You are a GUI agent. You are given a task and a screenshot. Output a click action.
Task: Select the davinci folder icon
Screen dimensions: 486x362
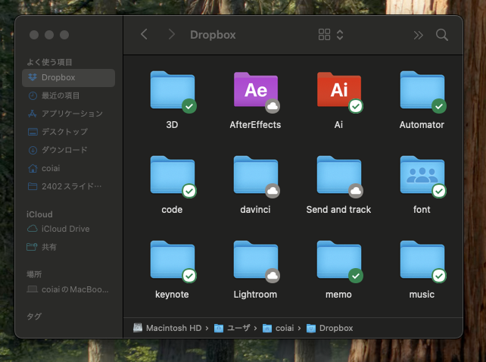coord(256,175)
